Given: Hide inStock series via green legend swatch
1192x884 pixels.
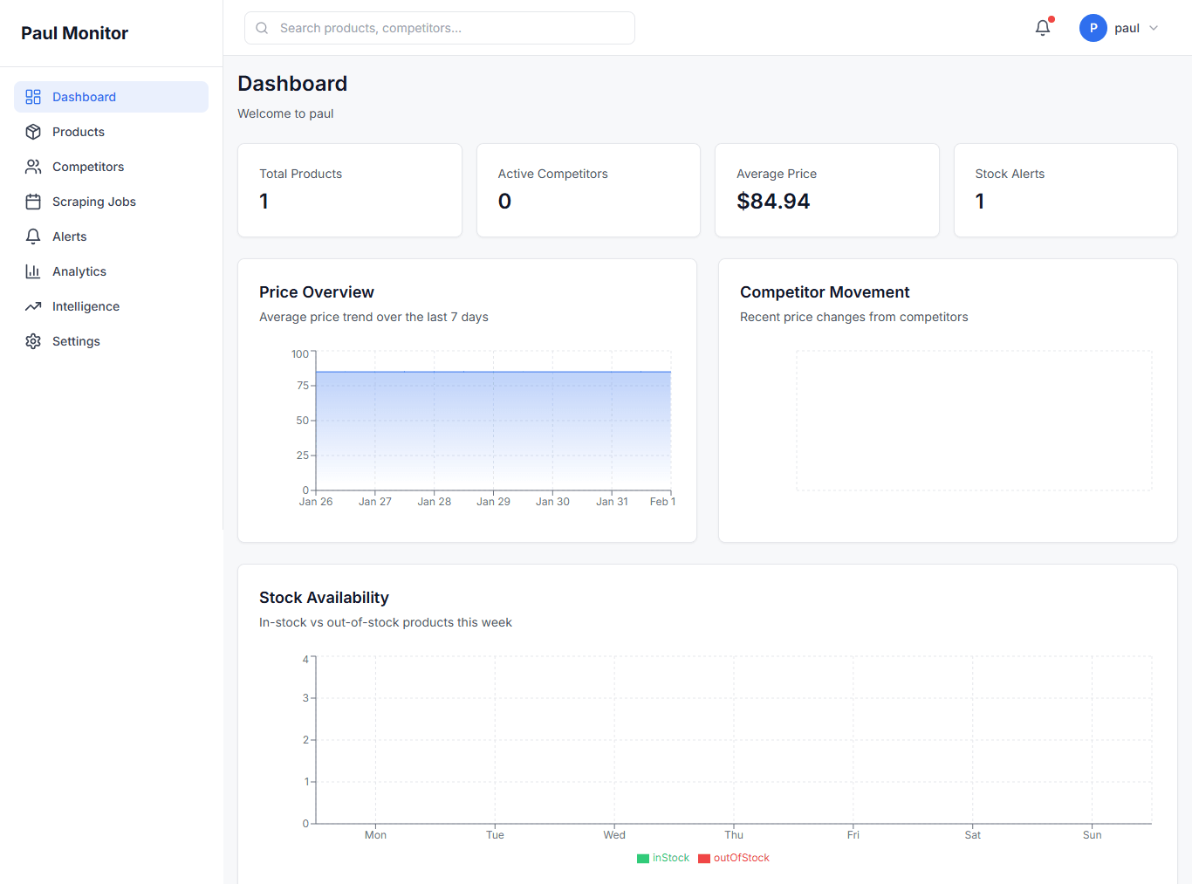Looking at the screenshot, I should click(x=642, y=858).
